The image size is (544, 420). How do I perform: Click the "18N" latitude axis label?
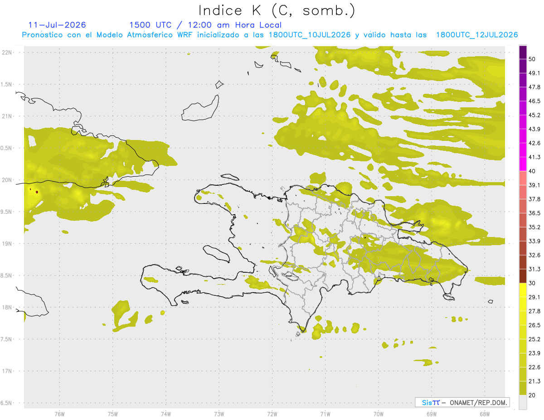[7, 307]
